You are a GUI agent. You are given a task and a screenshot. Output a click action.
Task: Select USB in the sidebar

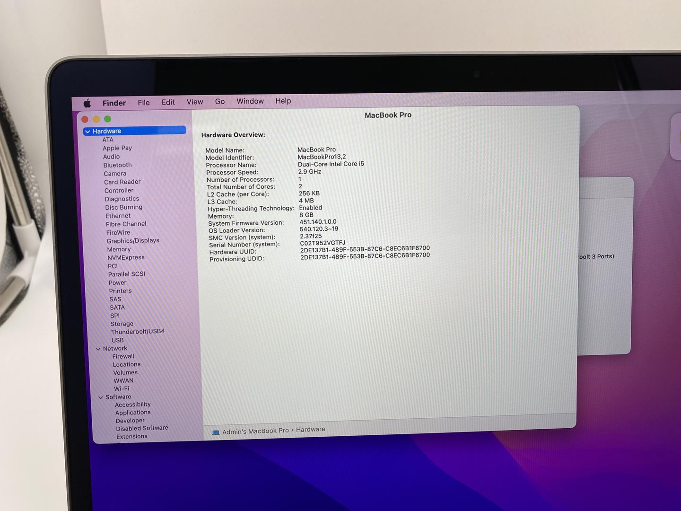coord(118,340)
